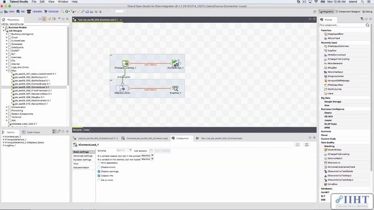Open Dynamic settings section
The image size is (374, 210).
click(x=82, y=160)
